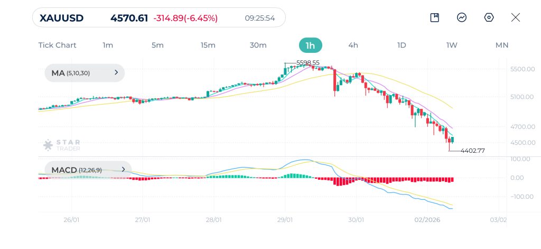Open the hexagon settings icon
Viewport: 541px width, 249px height.
(x=489, y=17)
